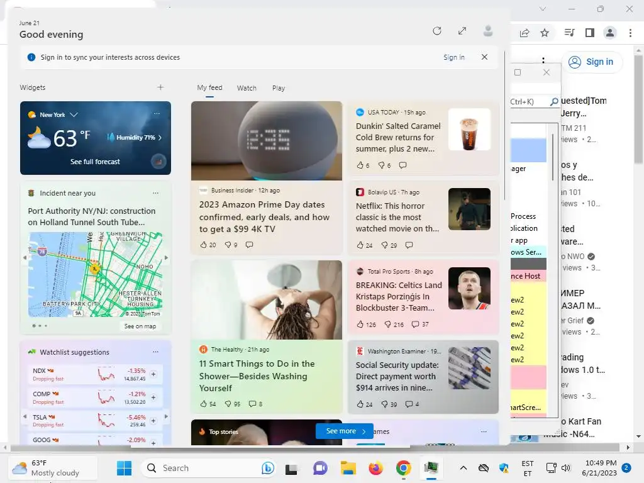Click See more button
This screenshot has height=483, width=644.
[x=345, y=431]
